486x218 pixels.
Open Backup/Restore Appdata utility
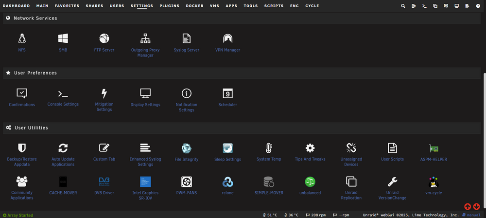point(22,155)
